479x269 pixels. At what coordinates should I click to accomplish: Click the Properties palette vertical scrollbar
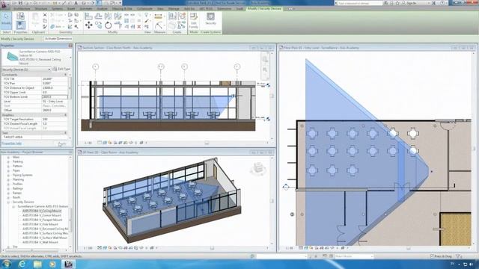click(x=70, y=88)
